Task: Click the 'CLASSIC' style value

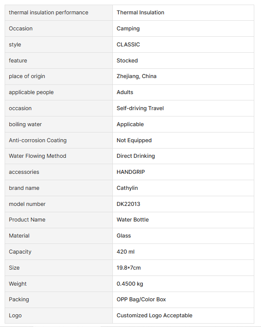Action: (x=128, y=45)
